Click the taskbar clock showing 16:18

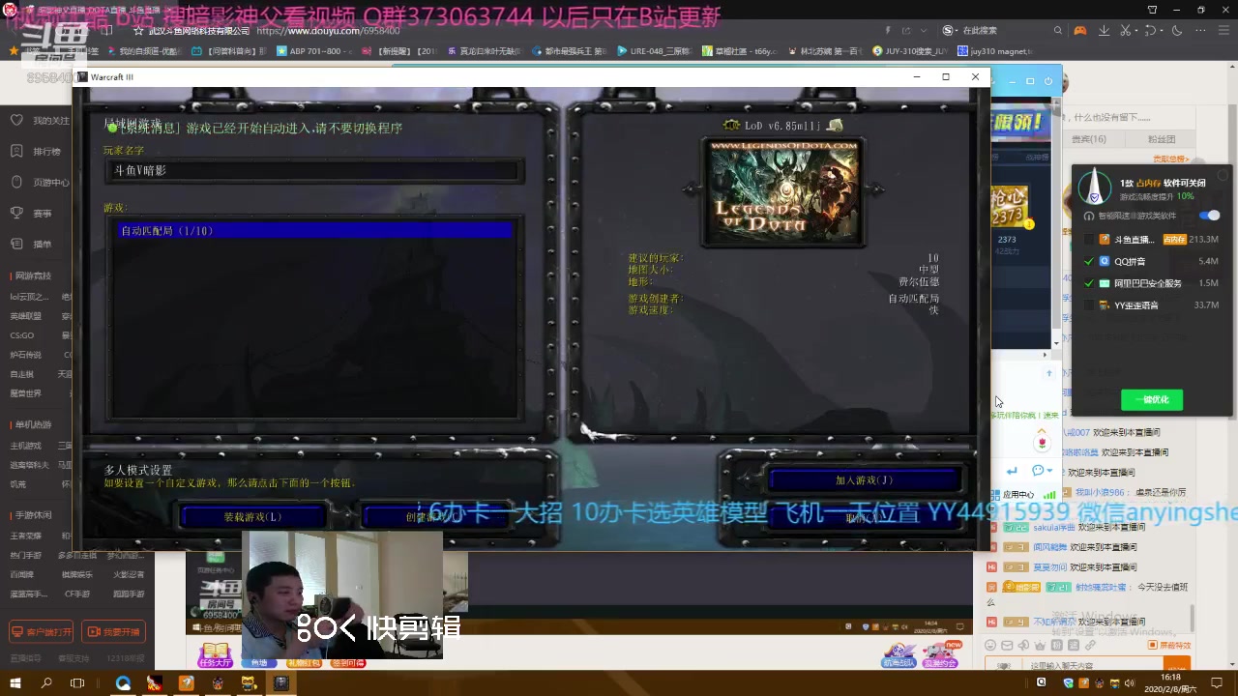1171,683
